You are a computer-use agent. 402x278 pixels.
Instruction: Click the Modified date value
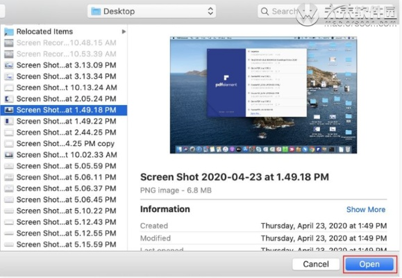(324, 238)
